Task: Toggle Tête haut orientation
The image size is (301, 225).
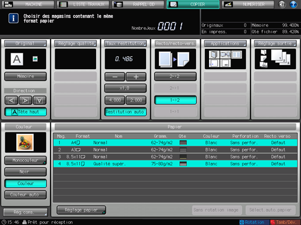Action: pyautogui.click(x=26, y=112)
